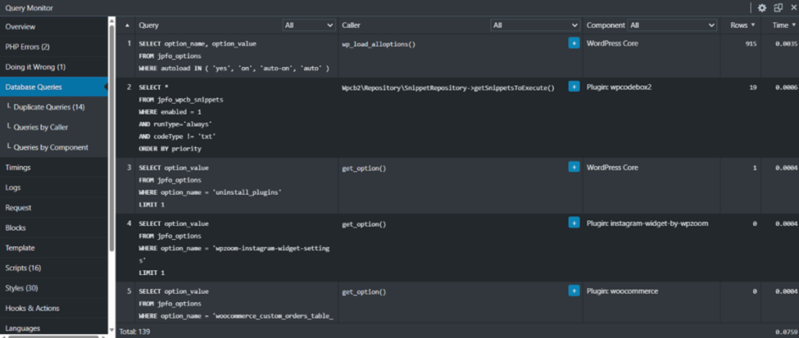Click rows value 915
The width and height of the screenshot is (799, 338).
(751, 44)
